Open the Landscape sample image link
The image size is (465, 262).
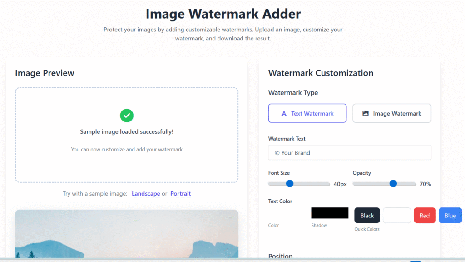tap(146, 193)
